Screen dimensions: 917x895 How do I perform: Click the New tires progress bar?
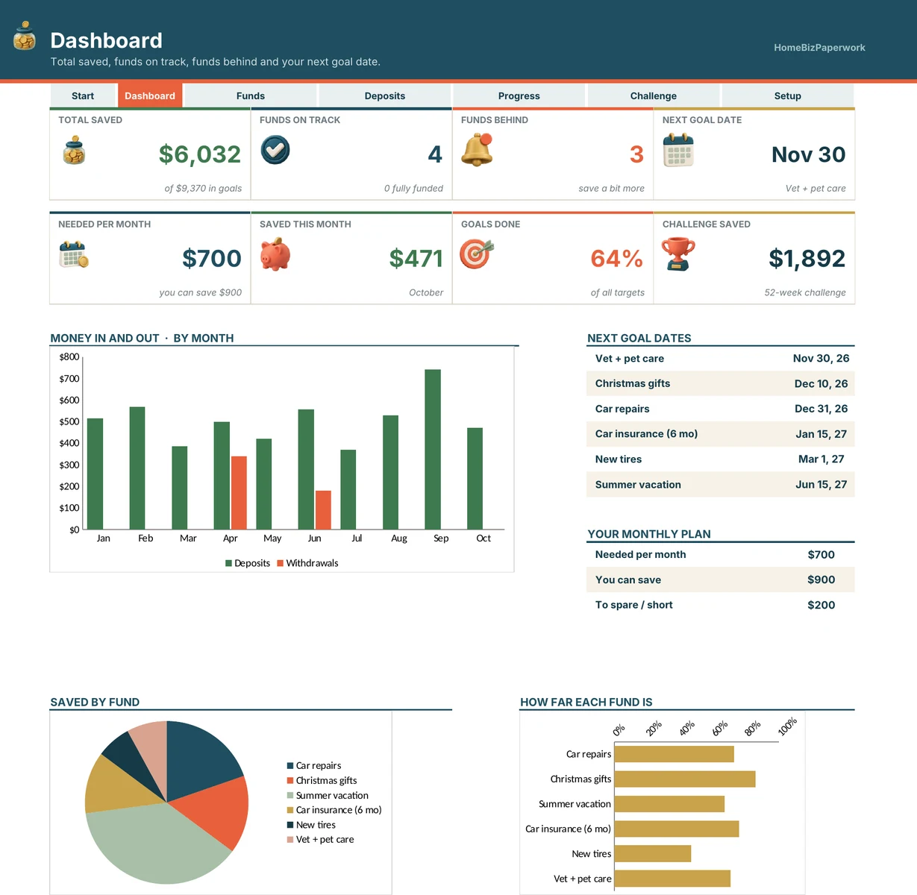653,853
